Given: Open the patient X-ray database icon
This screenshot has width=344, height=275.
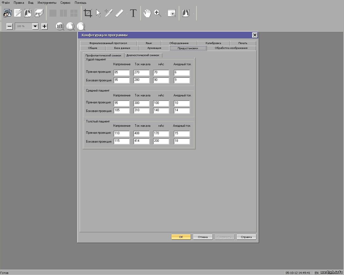Looking at the screenshot, I should click(8, 13).
